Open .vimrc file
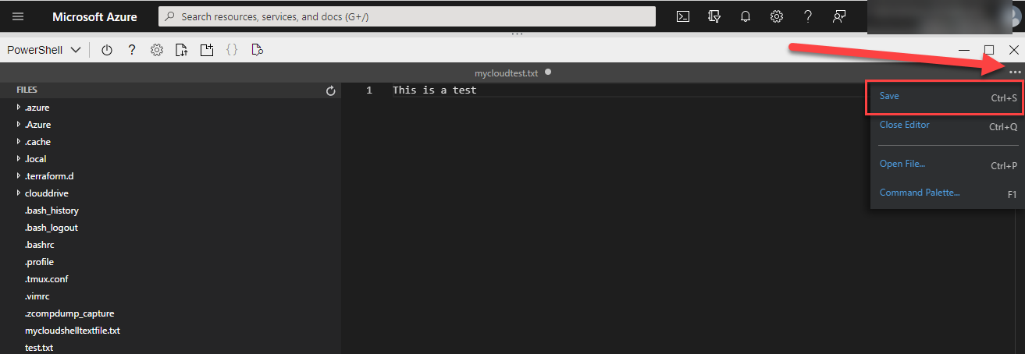 click(x=36, y=296)
